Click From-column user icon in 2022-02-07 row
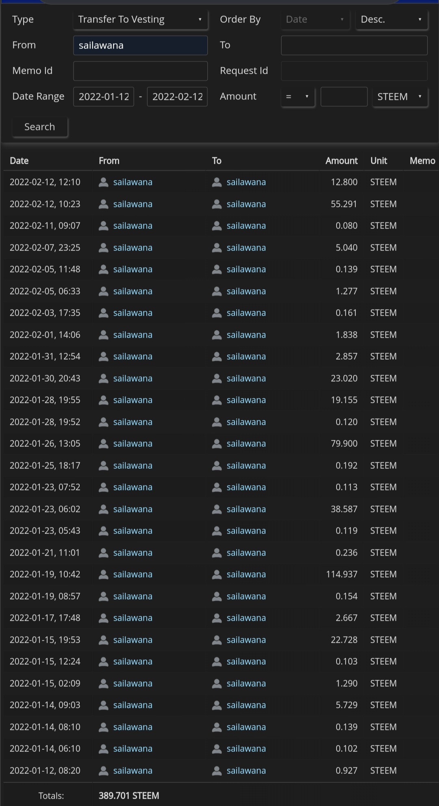 pyautogui.click(x=104, y=248)
